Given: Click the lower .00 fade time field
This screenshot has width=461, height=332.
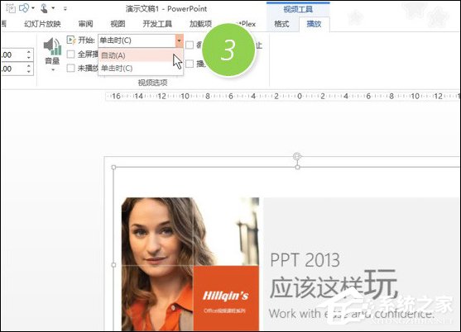Looking at the screenshot, I should 13,69.
